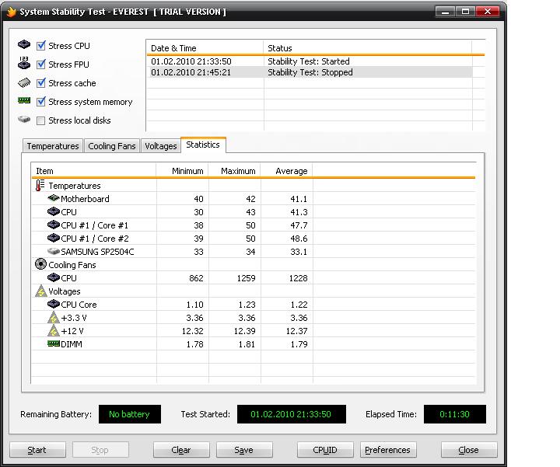This screenshot has width=560, height=467.
Task: Click the Motherboard temperature row icon
Action: tap(54, 199)
